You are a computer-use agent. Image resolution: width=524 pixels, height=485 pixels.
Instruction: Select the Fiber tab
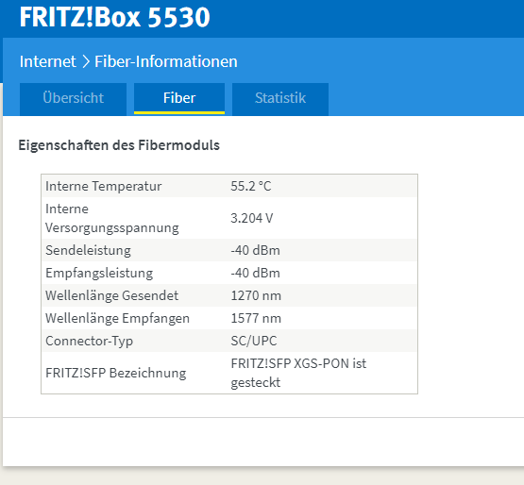pos(179,98)
